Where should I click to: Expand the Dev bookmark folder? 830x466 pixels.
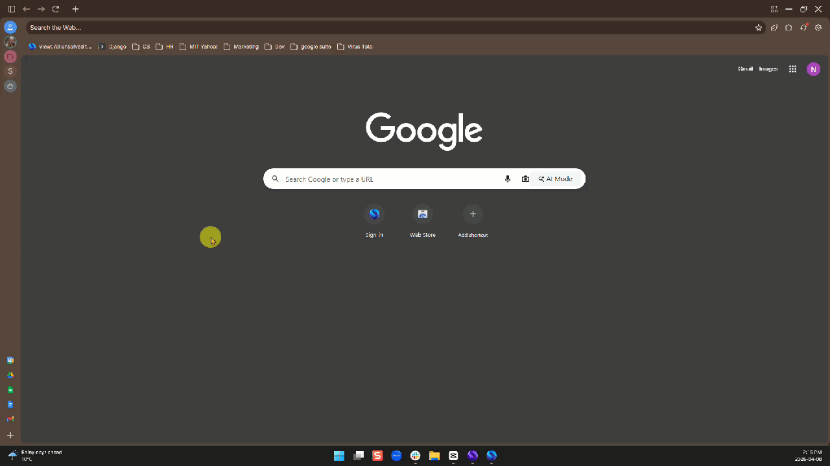(x=275, y=47)
